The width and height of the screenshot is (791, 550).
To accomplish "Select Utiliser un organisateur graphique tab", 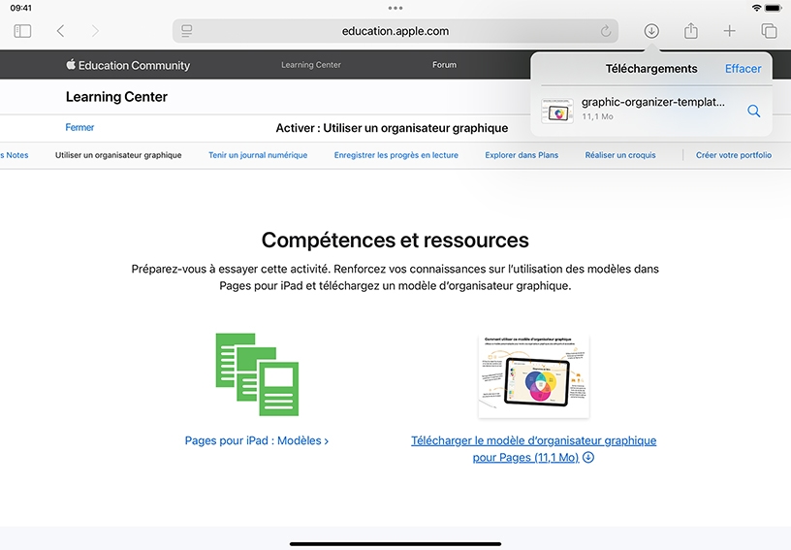I will point(118,155).
